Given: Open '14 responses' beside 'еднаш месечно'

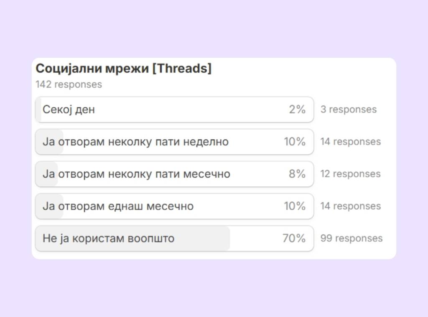Looking at the screenshot, I should tap(350, 206).
